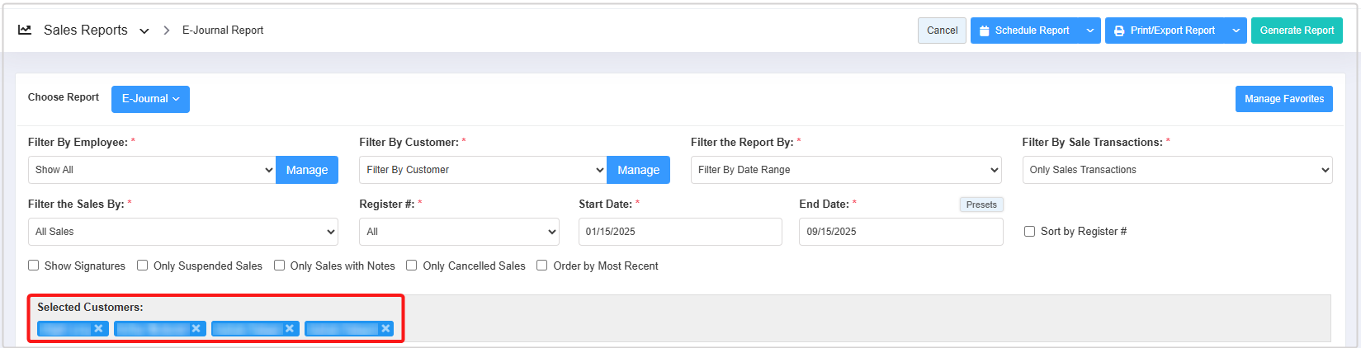Expand the Print/Export Report dropdown arrow
Screen dimensions: 1361x348
(1236, 31)
